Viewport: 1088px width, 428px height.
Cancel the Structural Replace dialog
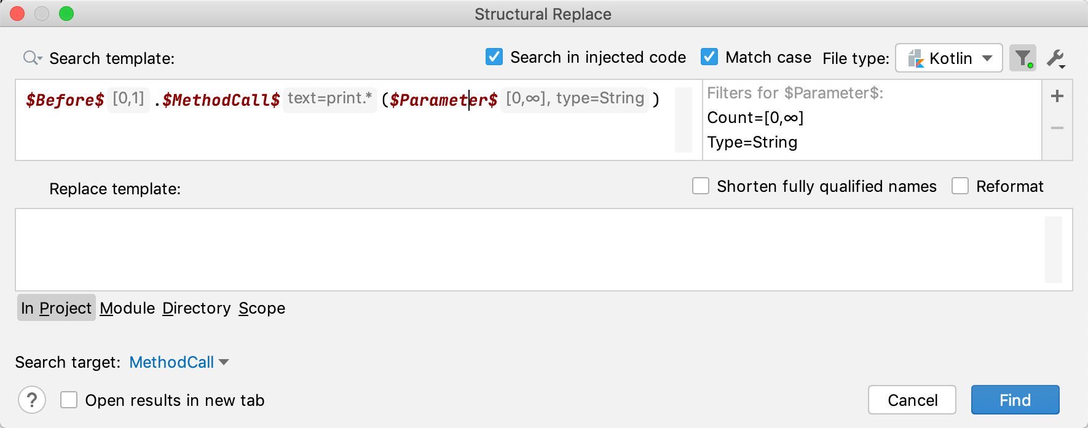[x=912, y=400]
